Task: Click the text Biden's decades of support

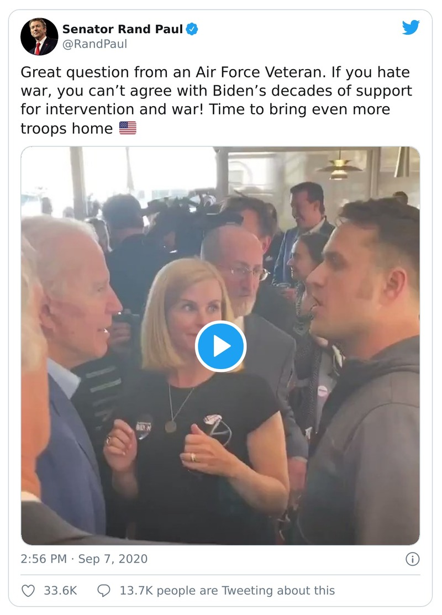Action: [x=312, y=91]
